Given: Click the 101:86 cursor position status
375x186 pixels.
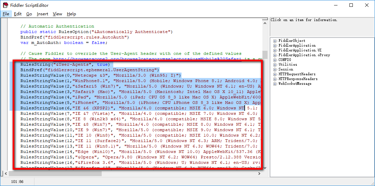Looking at the screenshot, I should [x=17, y=182].
